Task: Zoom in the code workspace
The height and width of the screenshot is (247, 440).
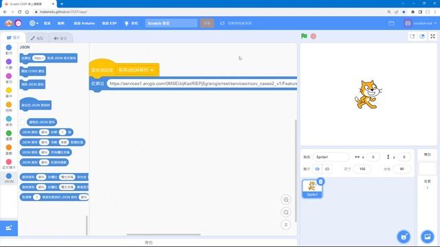Action: click(x=286, y=200)
